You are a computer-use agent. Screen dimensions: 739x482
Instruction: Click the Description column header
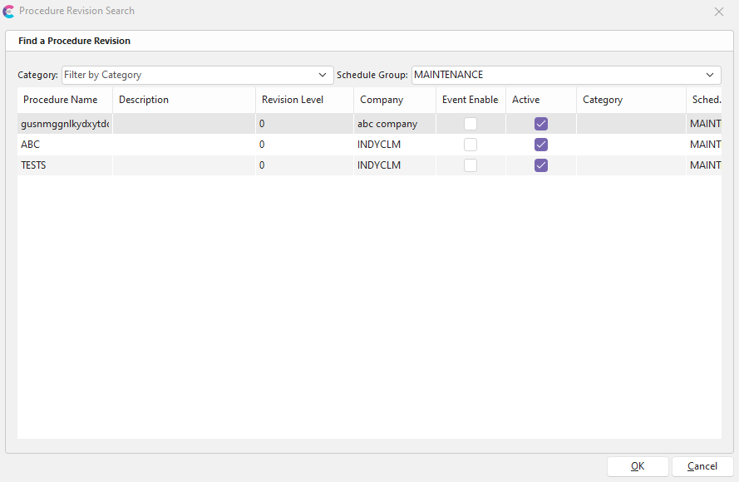pos(144,100)
